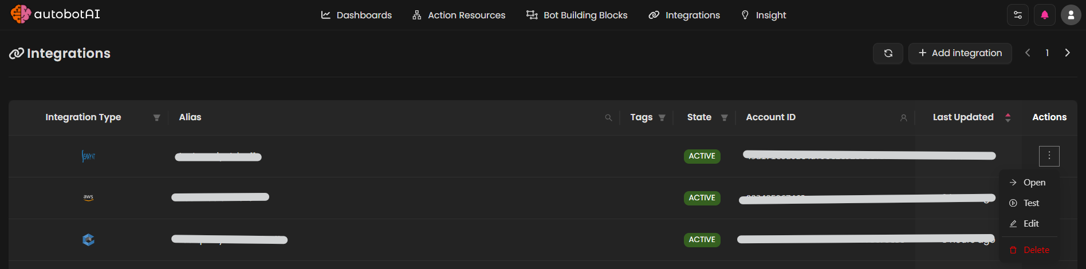Choose Edit in the actions menu
The image size is (1086, 269).
tap(1030, 224)
